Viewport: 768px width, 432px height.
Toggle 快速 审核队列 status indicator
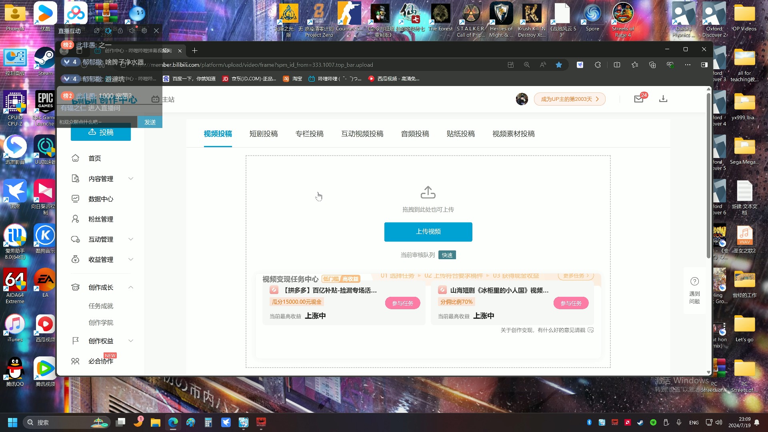[x=447, y=255]
